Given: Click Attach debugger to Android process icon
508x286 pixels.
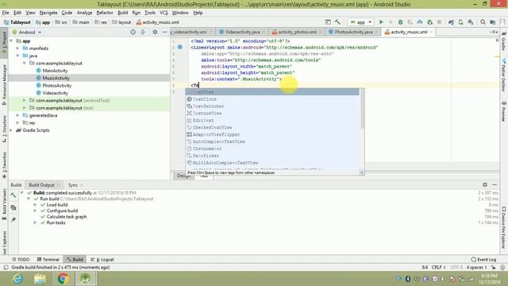Looking at the screenshot, I should click(x=430, y=22).
